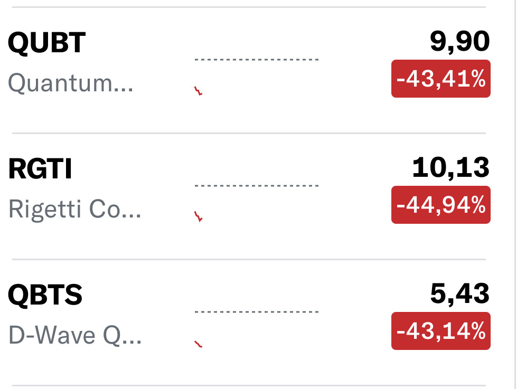Select the RGTI price 10,13
Viewport: 526px width, 389px height.
[x=451, y=168]
